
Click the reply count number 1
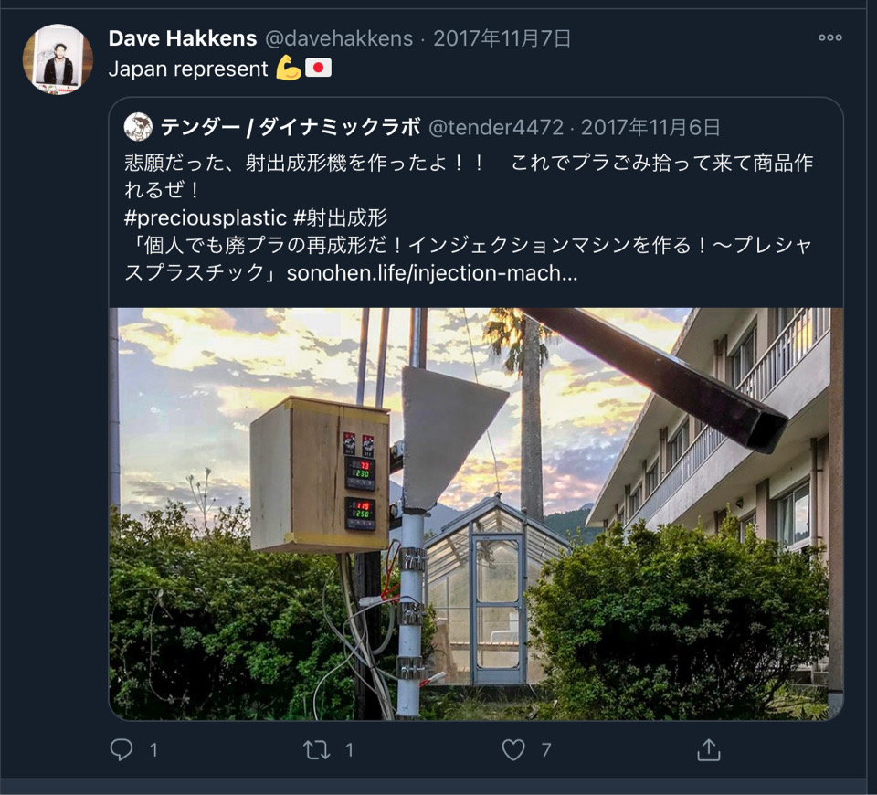pyautogui.click(x=153, y=749)
